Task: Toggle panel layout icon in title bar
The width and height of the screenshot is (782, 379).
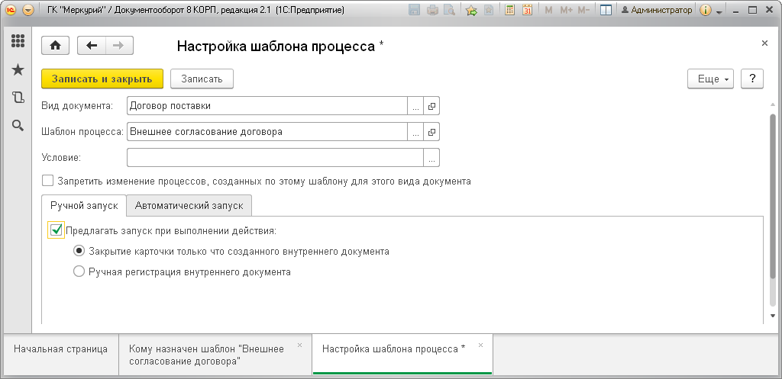Action: point(606,10)
